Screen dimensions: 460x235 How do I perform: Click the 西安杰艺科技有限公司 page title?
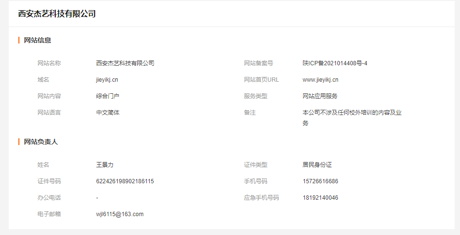tap(57, 14)
